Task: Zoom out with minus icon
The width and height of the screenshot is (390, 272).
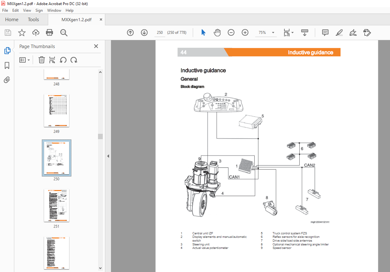Action: click(231, 33)
